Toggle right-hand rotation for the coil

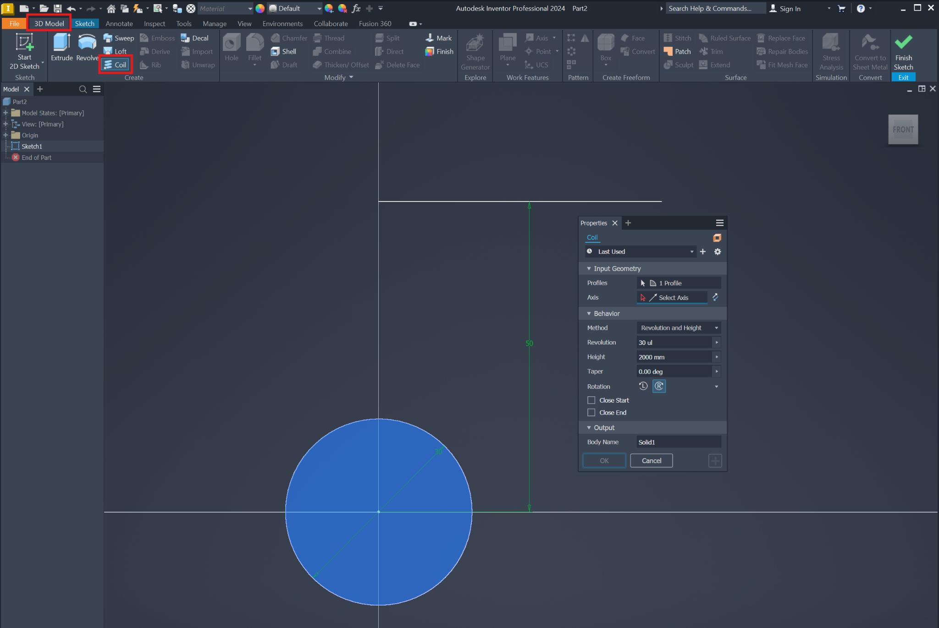[659, 386]
